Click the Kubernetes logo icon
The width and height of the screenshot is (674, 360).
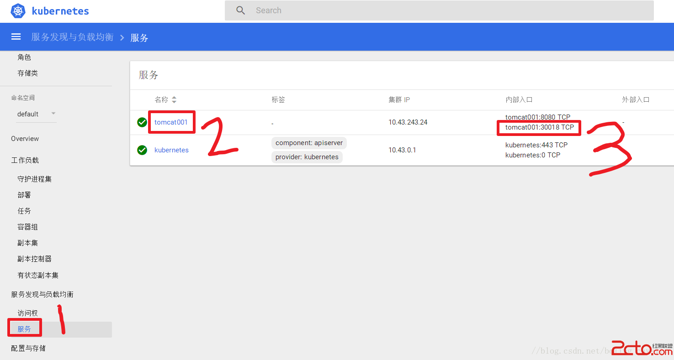tap(17, 10)
